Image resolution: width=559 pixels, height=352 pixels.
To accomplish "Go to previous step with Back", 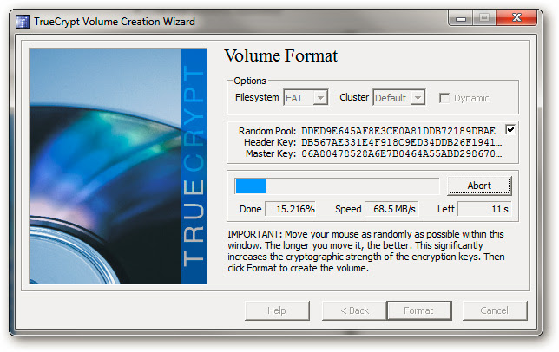I will pyautogui.click(x=354, y=310).
